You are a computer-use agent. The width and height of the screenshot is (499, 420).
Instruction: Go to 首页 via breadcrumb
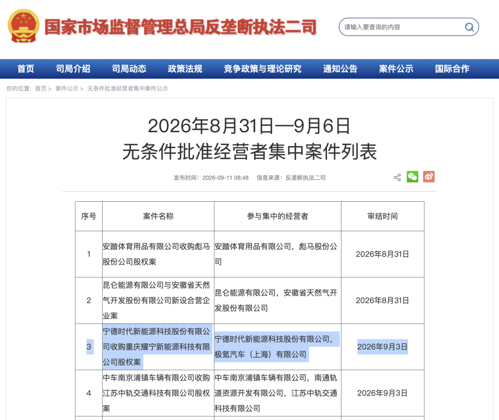pyautogui.click(x=40, y=89)
